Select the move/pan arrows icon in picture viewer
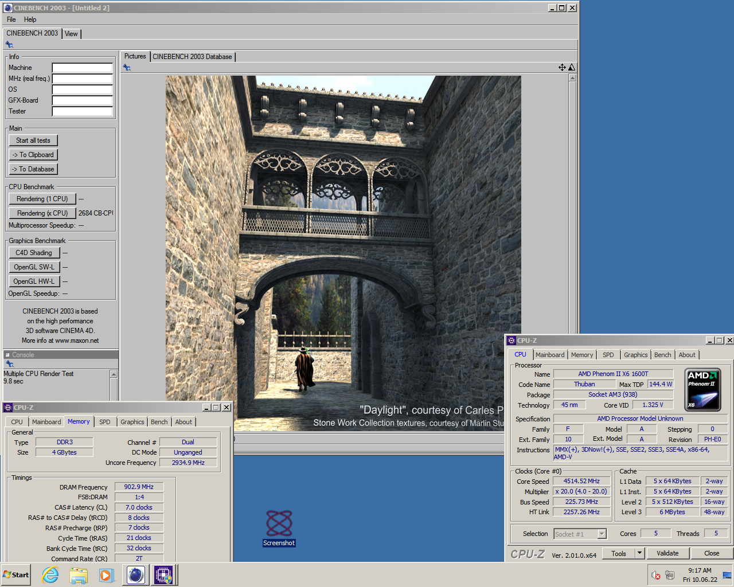The width and height of the screenshot is (734, 587). pyautogui.click(x=562, y=68)
